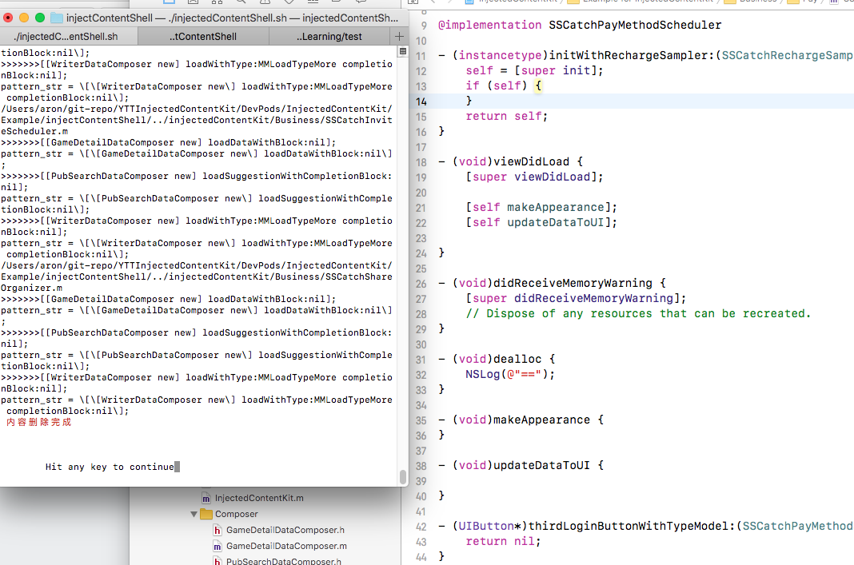The height and width of the screenshot is (565, 854).
Task: Click the '// Dispose of any resources' comment
Action: (x=638, y=313)
